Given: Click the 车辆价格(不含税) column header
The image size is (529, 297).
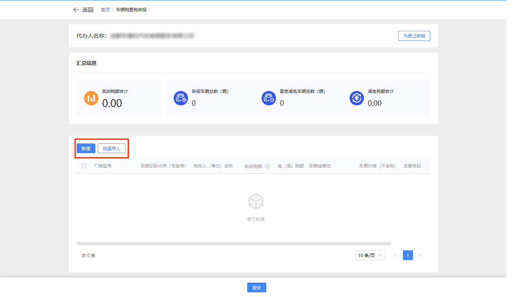Looking at the screenshot, I should (x=377, y=166).
